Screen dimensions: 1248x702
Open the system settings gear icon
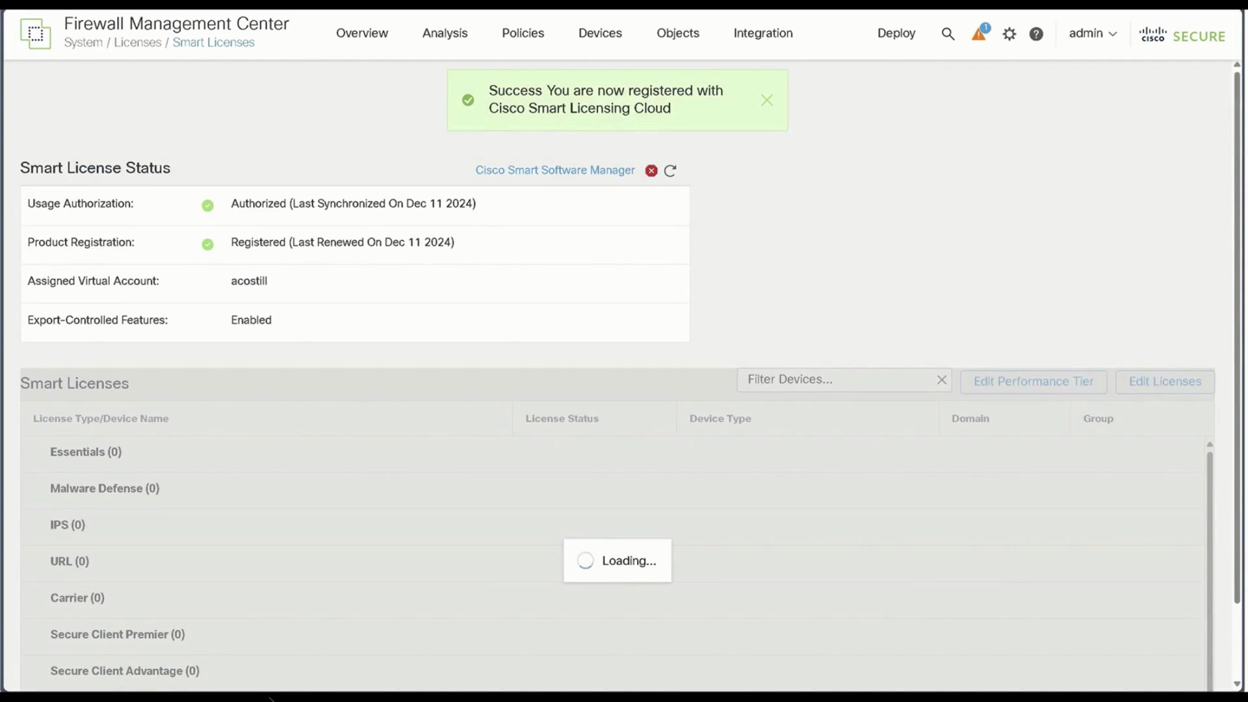(1009, 34)
